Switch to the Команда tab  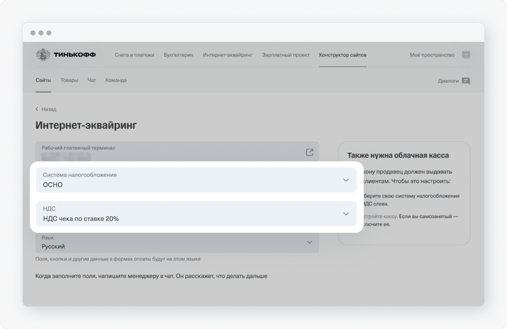pyautogui.click(x=116, y=80)
